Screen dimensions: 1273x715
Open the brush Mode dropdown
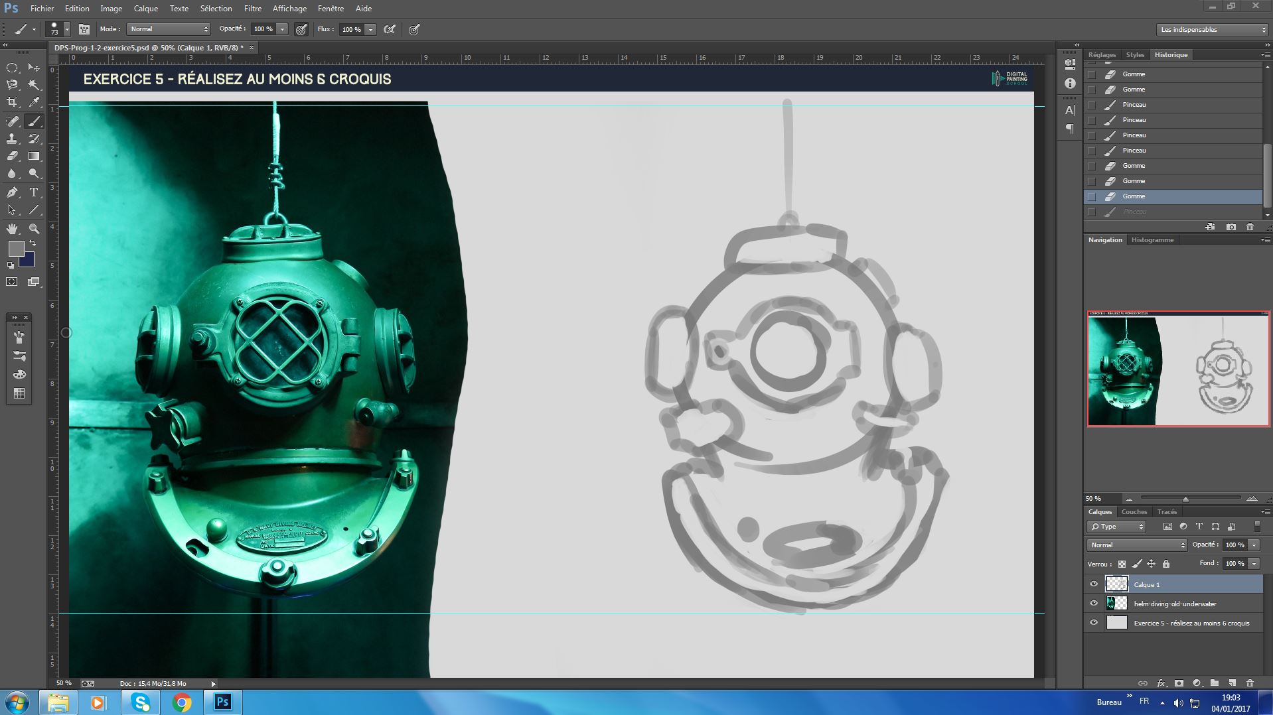169,29
